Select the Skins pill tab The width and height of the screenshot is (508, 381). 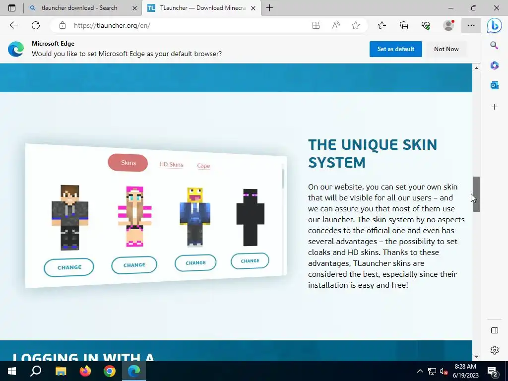coord(128,163)
